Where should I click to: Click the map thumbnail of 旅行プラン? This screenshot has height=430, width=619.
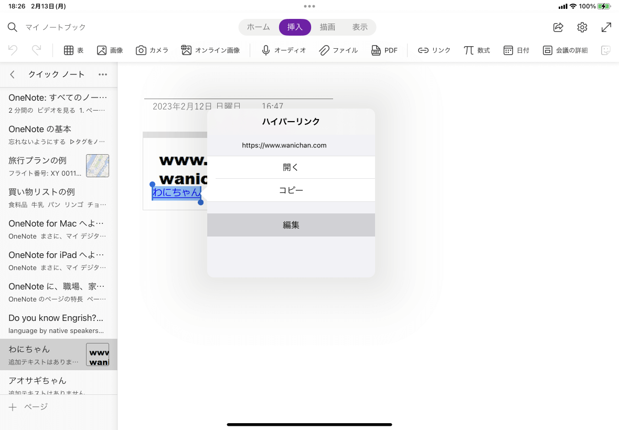pyautogui.click(x=98, y=166)
